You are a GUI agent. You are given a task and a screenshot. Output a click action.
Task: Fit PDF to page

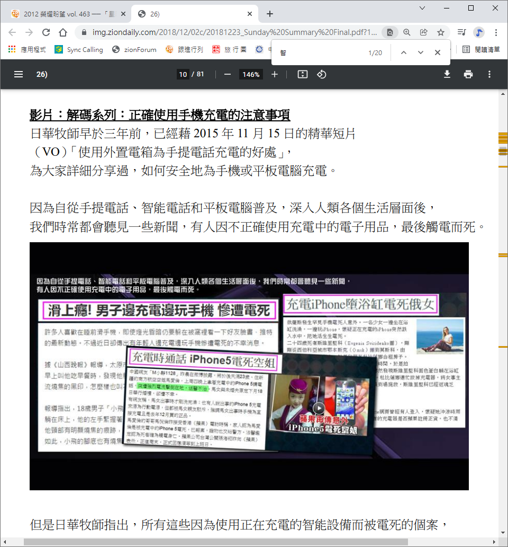point(303,74)
